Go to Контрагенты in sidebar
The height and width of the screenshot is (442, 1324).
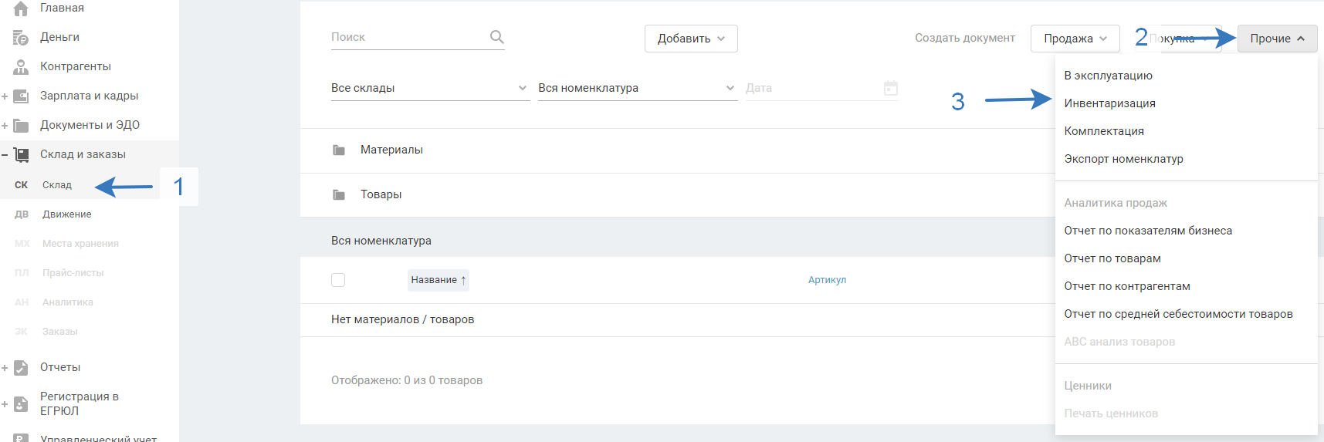(x=76, y=66)
